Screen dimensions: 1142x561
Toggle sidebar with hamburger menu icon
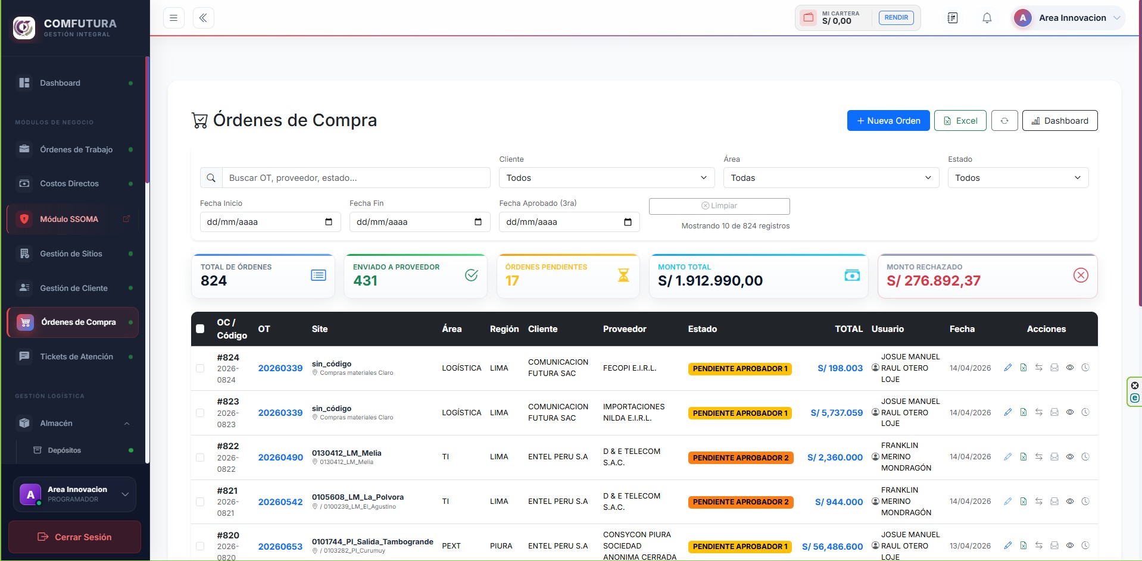tap(174, 18)
